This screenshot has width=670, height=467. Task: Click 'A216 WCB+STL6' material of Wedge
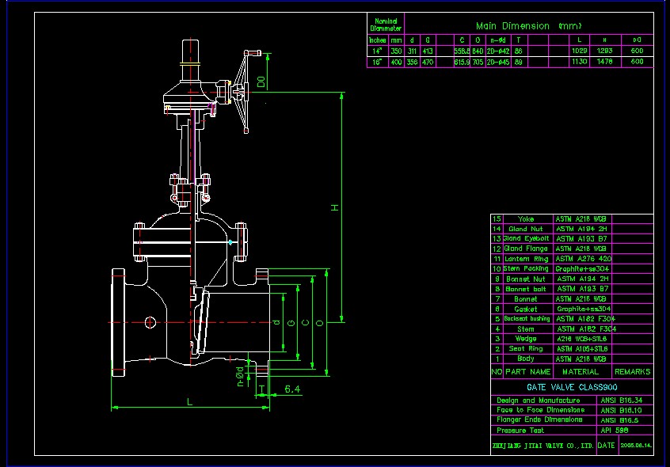581,339
